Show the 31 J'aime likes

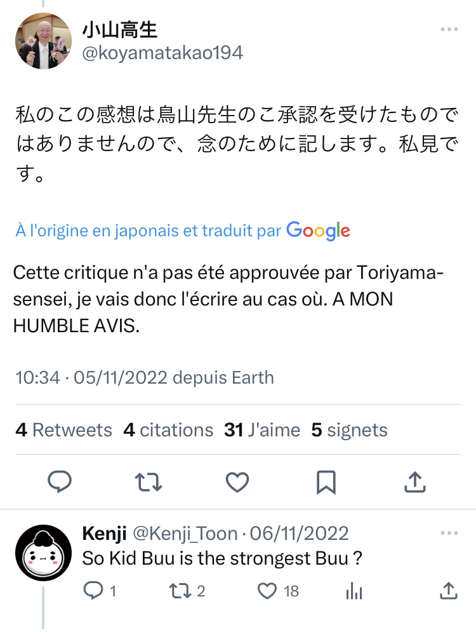(261, 430)
